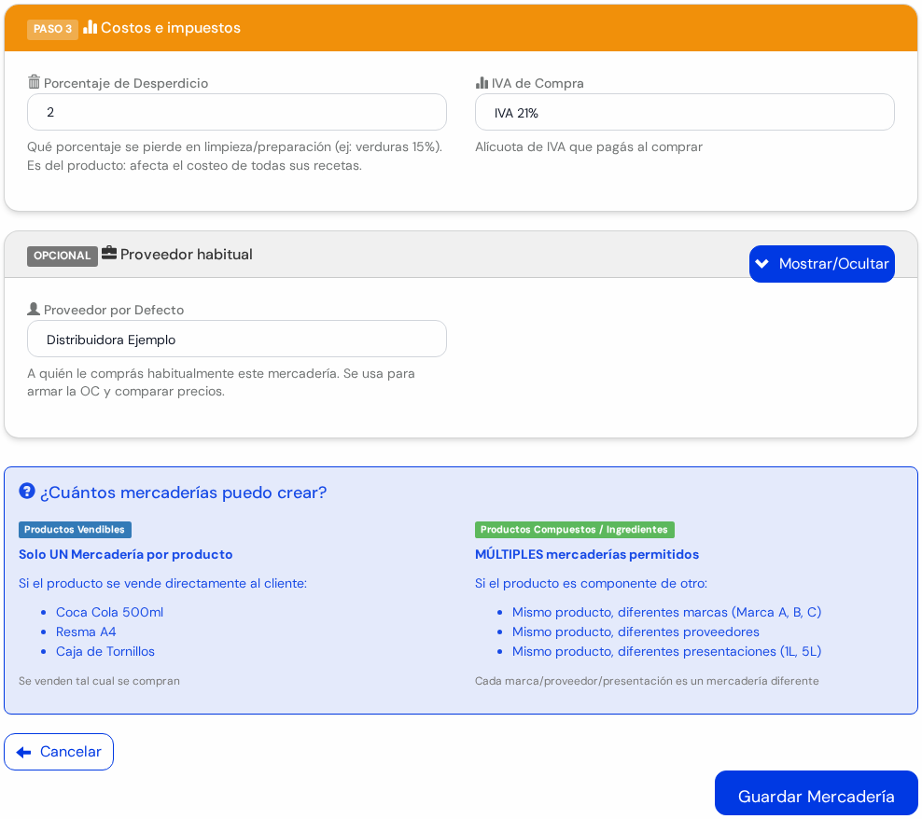Click the Mismo producto, diferentes proveedores item

coord(636,632)
